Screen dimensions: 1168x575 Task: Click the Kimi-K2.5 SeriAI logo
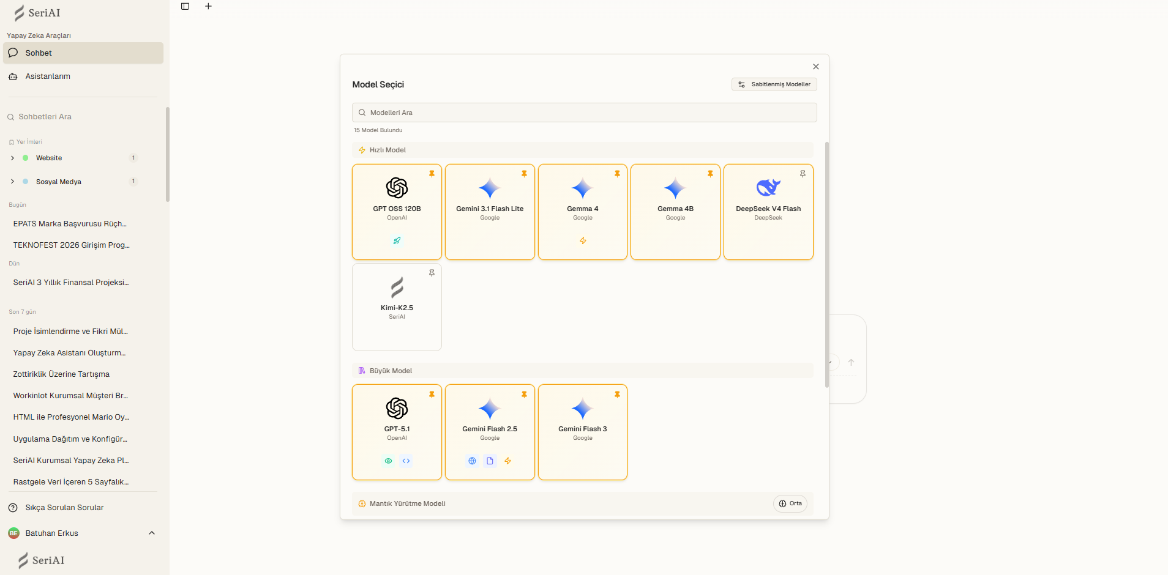pos(397,287)
